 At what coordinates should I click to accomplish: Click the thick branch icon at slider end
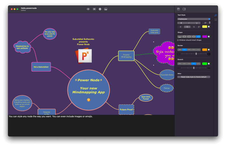[209, 68]
